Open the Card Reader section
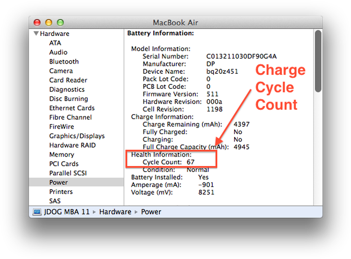Viewport: 351px width, 259px height. tap(68, 80)
